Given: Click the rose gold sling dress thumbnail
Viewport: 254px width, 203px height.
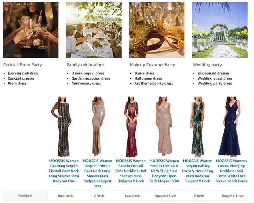Looking at the screenshot, I should click(x=164, y=126).
